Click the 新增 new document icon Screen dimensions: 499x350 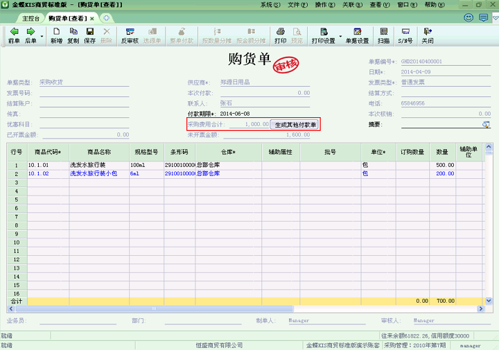[56, 32]
